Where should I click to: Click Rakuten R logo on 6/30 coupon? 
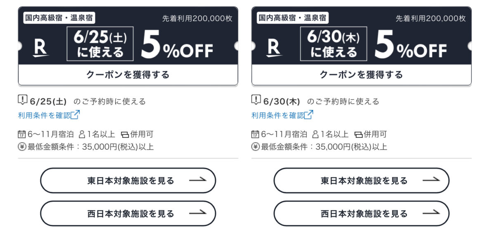[274, 47]
